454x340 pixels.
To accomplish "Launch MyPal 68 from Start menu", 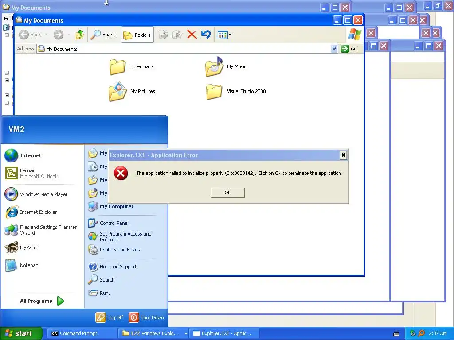I will point(22,247).
